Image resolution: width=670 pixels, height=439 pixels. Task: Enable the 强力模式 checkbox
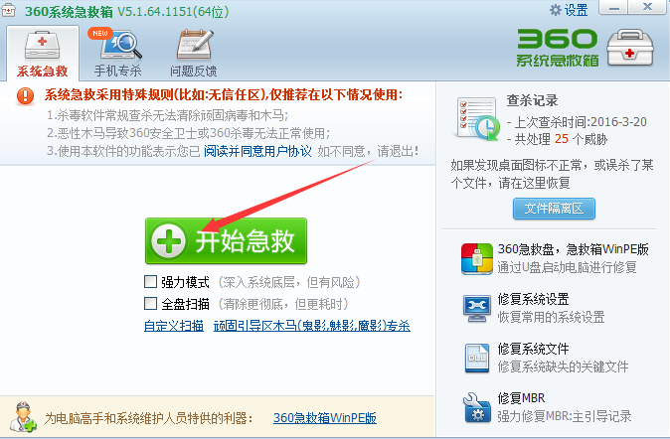(150, 281)
